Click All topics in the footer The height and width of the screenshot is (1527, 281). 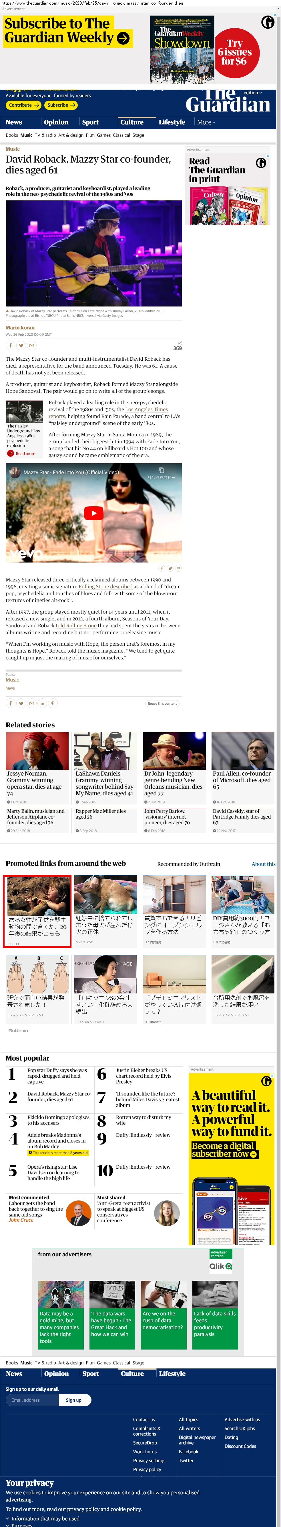click(189, 1419)
